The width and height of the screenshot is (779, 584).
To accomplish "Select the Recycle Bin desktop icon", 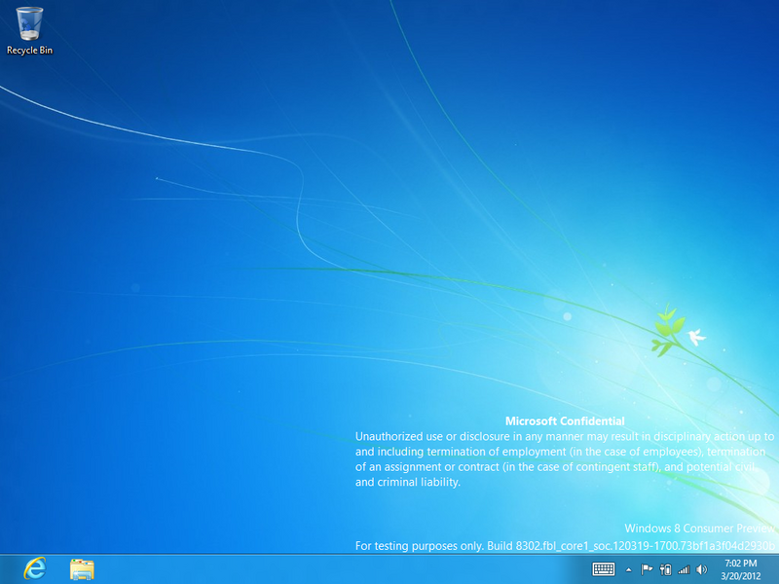I will tap(29, 23).
